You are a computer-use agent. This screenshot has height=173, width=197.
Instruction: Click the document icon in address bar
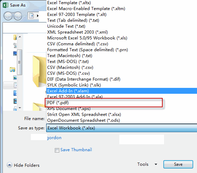[x=32, y=16]
